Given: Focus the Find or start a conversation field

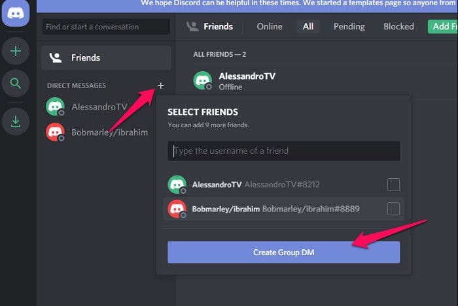Looking at the screenshot, I should click(106, 27).
